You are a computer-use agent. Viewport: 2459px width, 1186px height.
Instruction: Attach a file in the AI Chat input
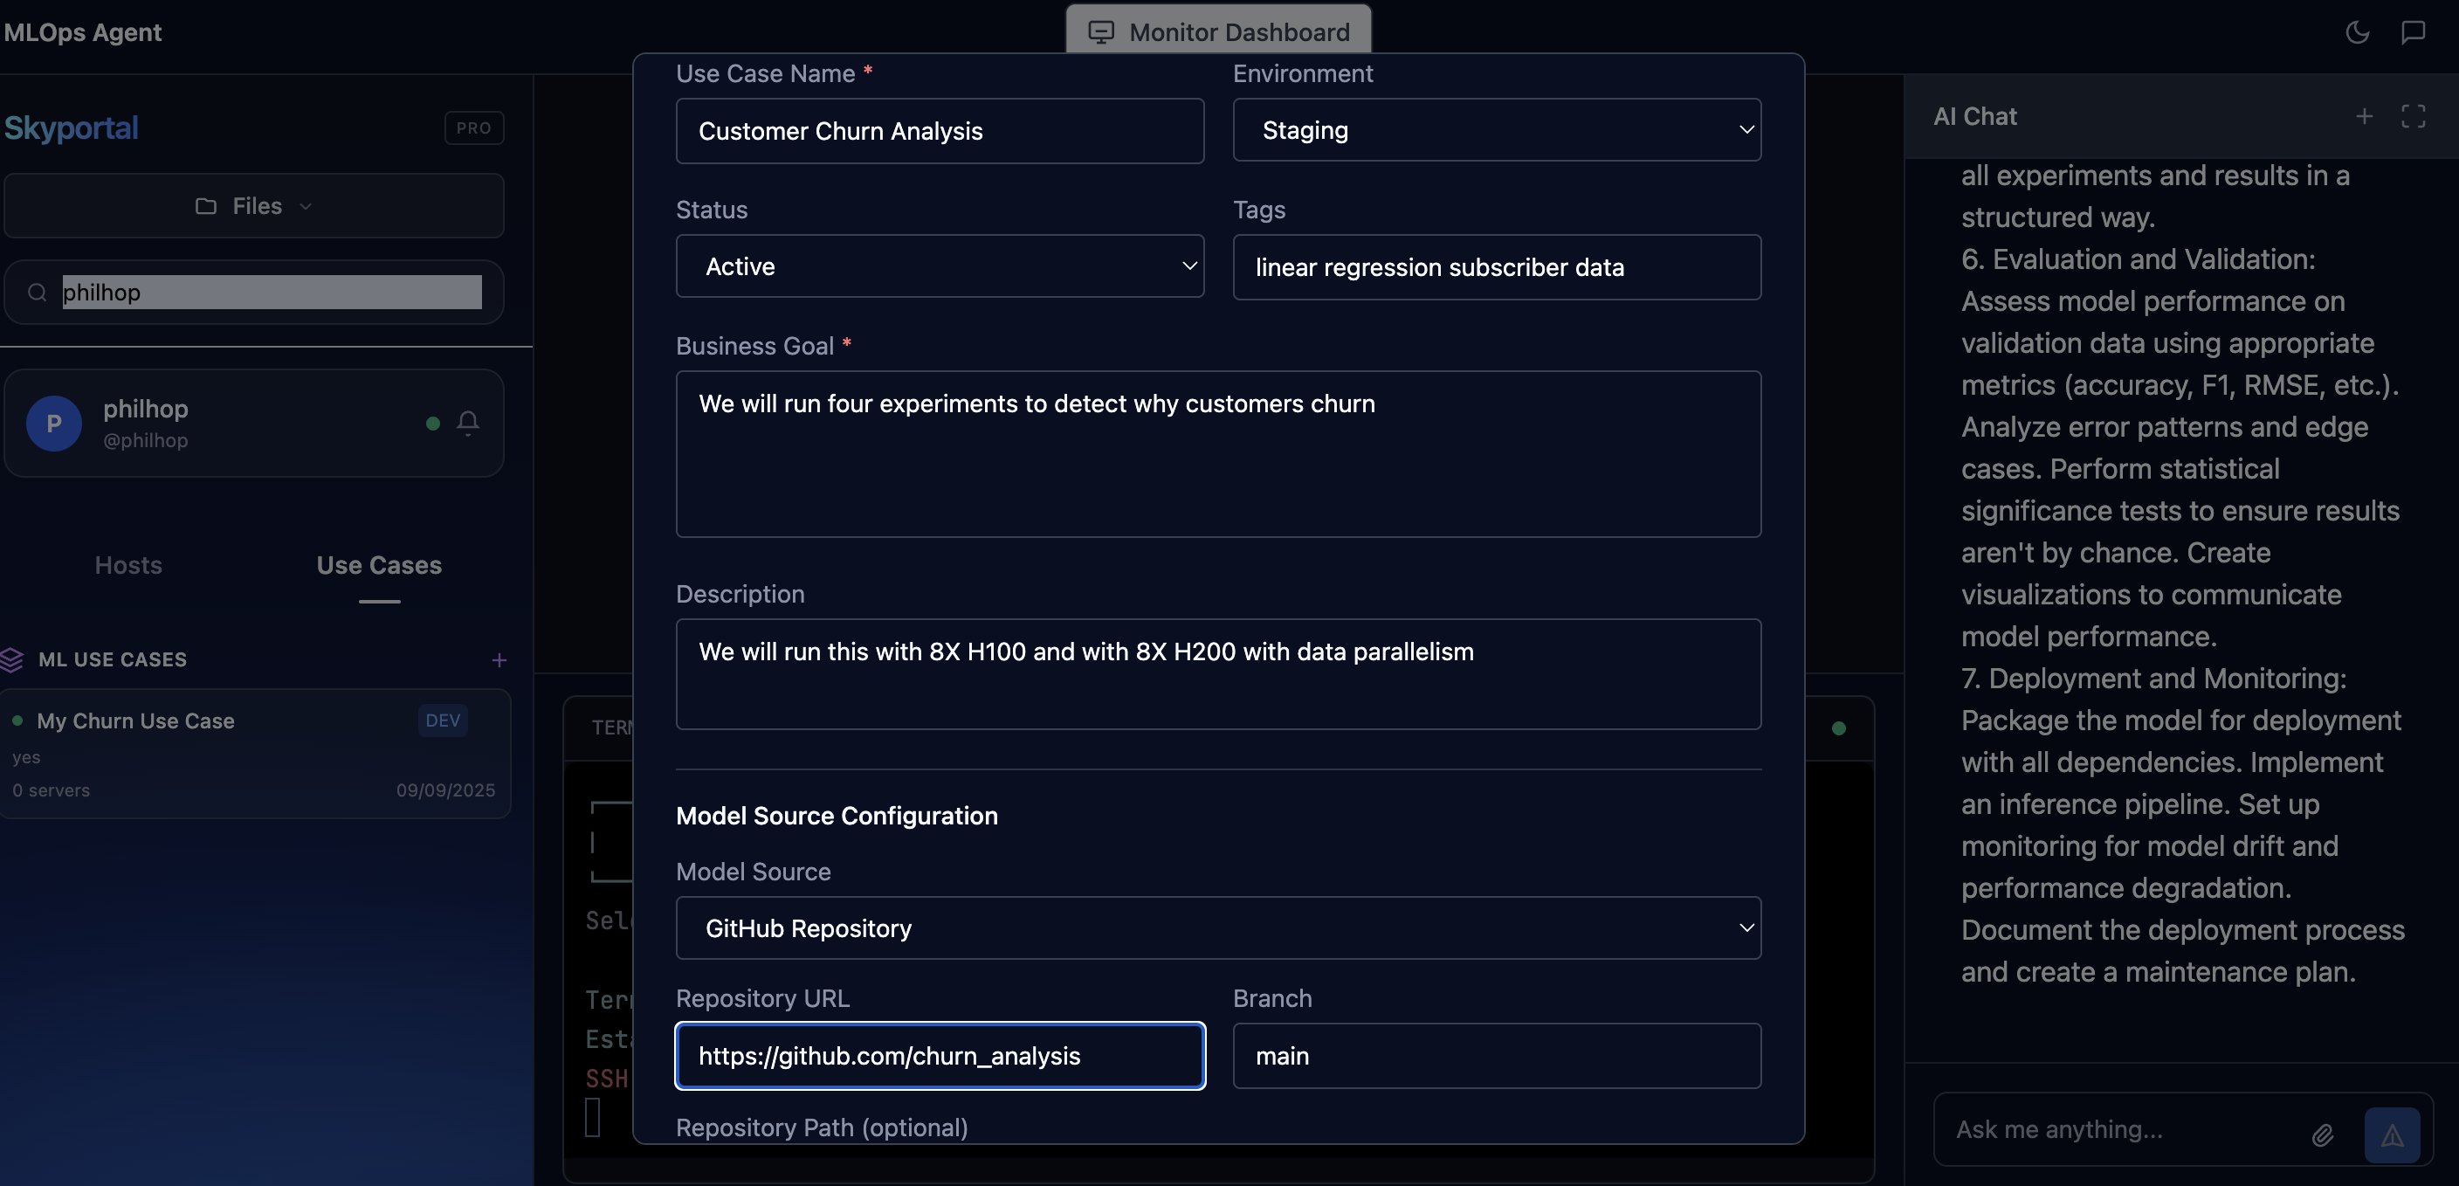(2324, 1135)
